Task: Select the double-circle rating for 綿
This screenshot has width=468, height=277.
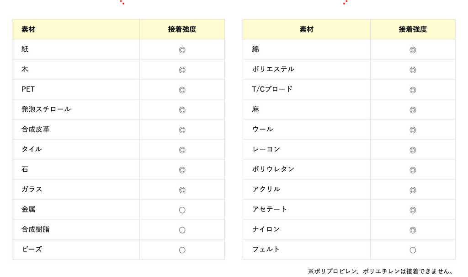Action: 413,50
